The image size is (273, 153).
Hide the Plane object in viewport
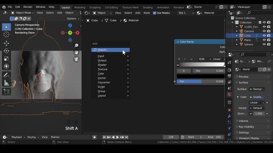264,40
